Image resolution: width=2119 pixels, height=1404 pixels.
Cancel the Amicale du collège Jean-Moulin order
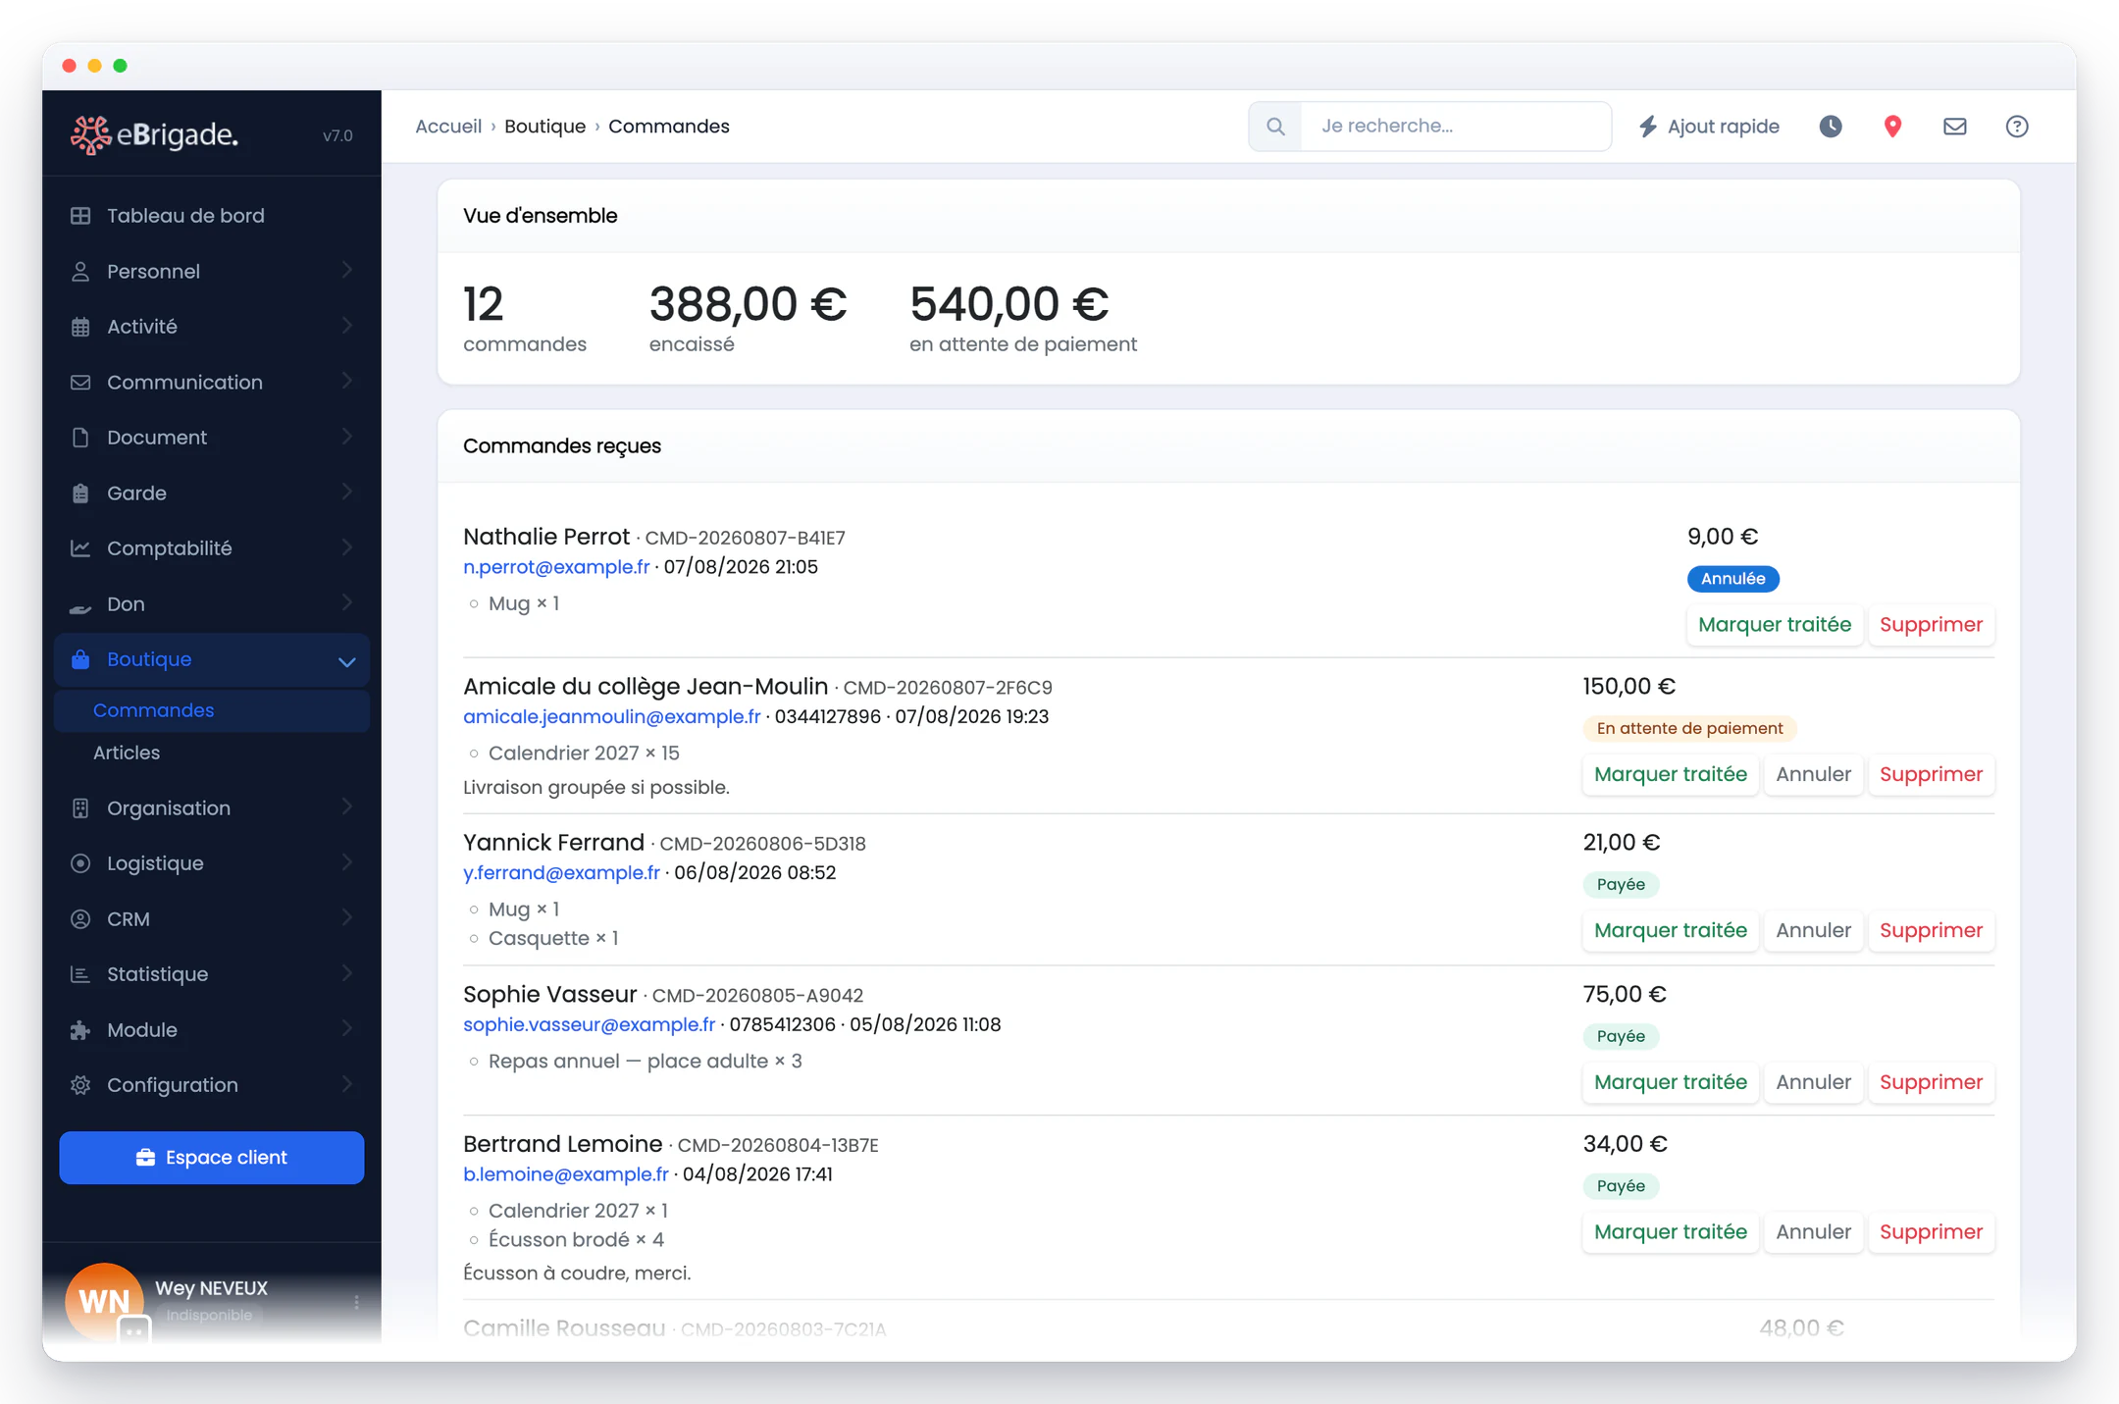click(1813, 774)
